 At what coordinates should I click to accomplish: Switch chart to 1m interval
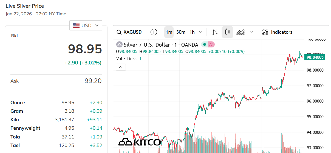click(169, 32)
